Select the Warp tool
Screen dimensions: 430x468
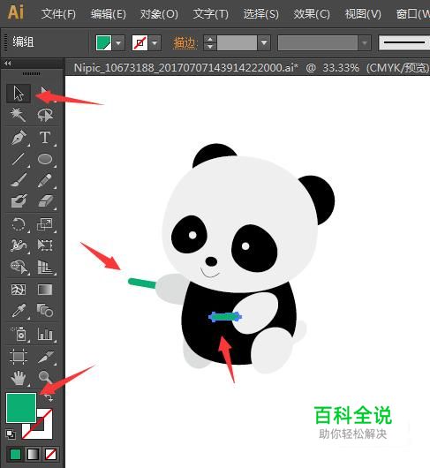click(19, 245)
